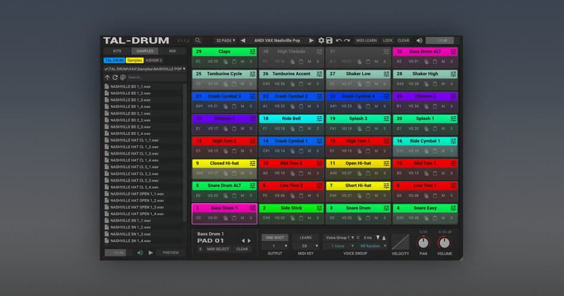Open mixer settings on Closed Hi-hat pad
The height and width of the screenshot is (296, 564).
click(x=252, y=163)
